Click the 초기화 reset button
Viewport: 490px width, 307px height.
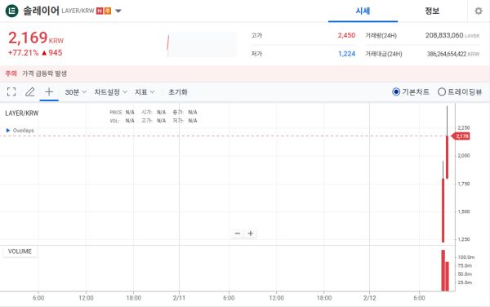(x=178, y=92)
